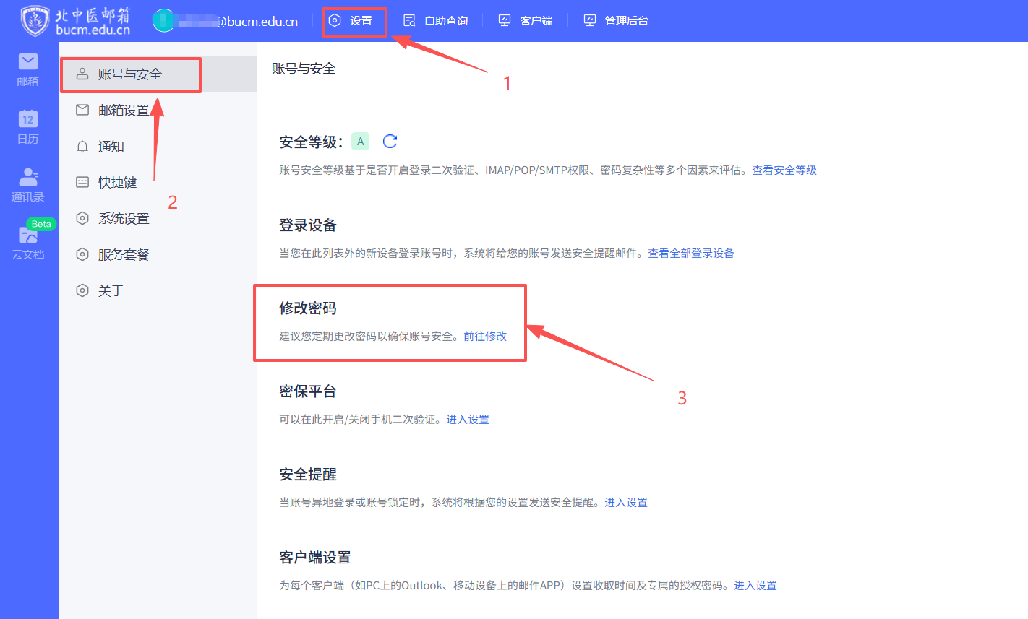Open 客户端 in the top bar
1028x619 pixels.
[x=526, y=21]
